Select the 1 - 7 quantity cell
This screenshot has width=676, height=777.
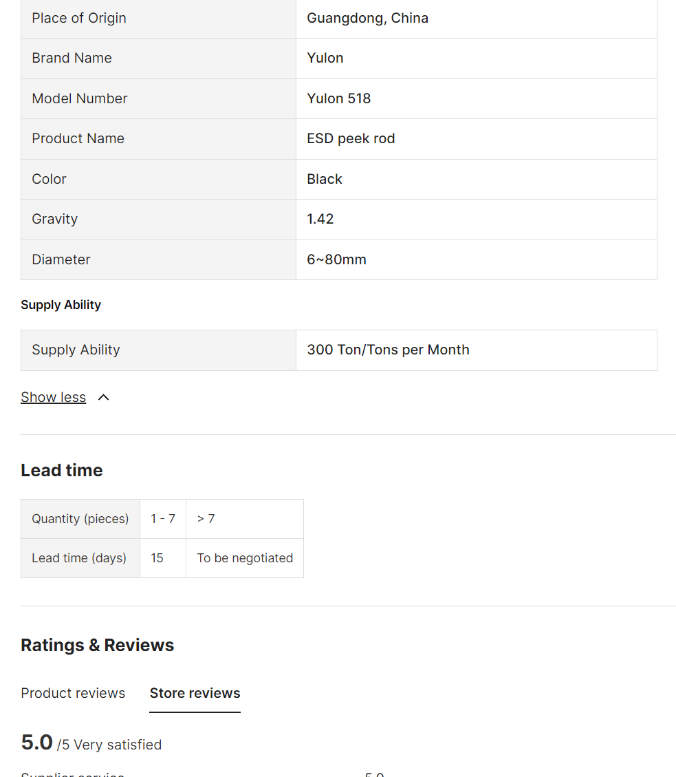point(163,519)
